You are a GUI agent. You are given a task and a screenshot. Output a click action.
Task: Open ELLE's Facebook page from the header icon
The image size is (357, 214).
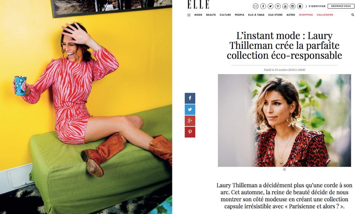click(x=263, y=6)
